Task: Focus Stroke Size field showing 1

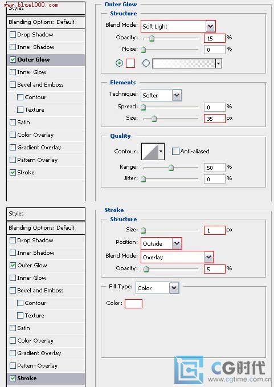Action: click(215, 230)
